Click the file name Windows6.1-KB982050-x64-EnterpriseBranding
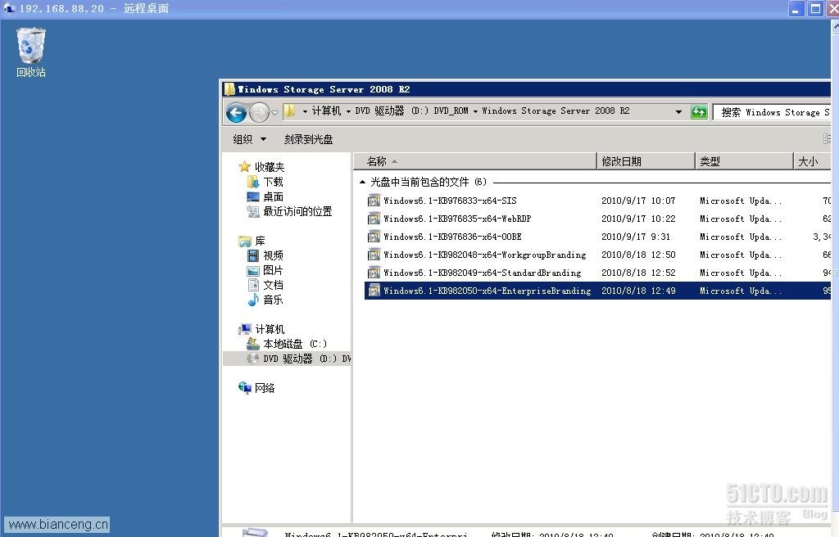 click(x=487, y=291)
